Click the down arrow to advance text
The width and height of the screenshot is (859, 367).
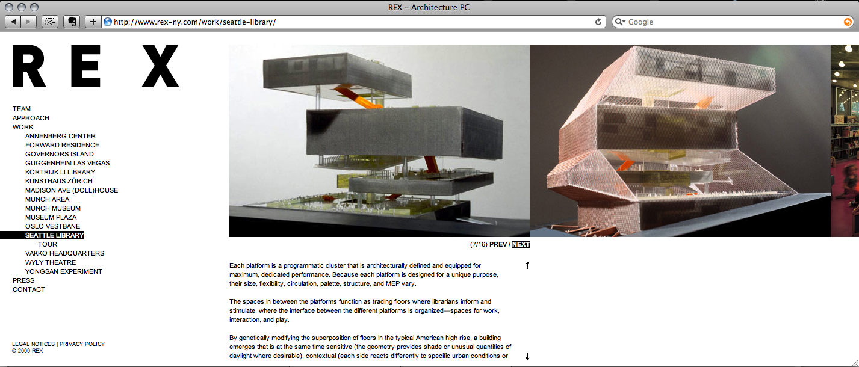tap(527, 356)
